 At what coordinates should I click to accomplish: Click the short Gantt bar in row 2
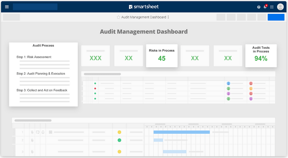pos(158,140)
